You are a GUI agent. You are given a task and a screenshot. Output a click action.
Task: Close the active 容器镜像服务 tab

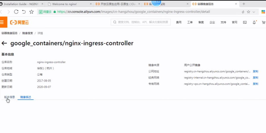click(x=236, y=4)
